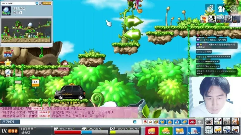Open the three-dots more options circle
The height and width of the screenshot is (135, 241).
[233, 9]
